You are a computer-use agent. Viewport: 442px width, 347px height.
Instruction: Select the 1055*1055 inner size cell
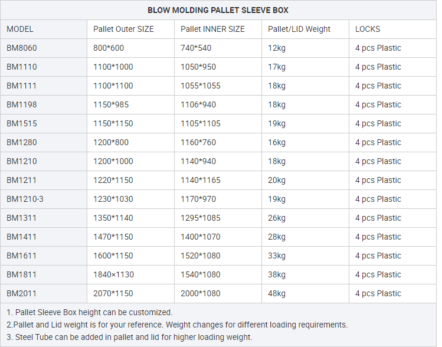click(x=201, y=86)
